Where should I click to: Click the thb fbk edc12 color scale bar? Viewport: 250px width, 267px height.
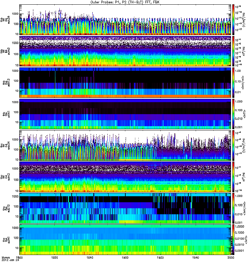pyautogui.click(x=233, y=82)
